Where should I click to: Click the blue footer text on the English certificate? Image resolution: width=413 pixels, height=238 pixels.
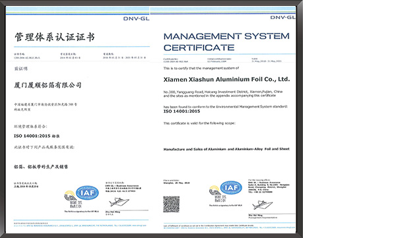(x=229, y=227)
